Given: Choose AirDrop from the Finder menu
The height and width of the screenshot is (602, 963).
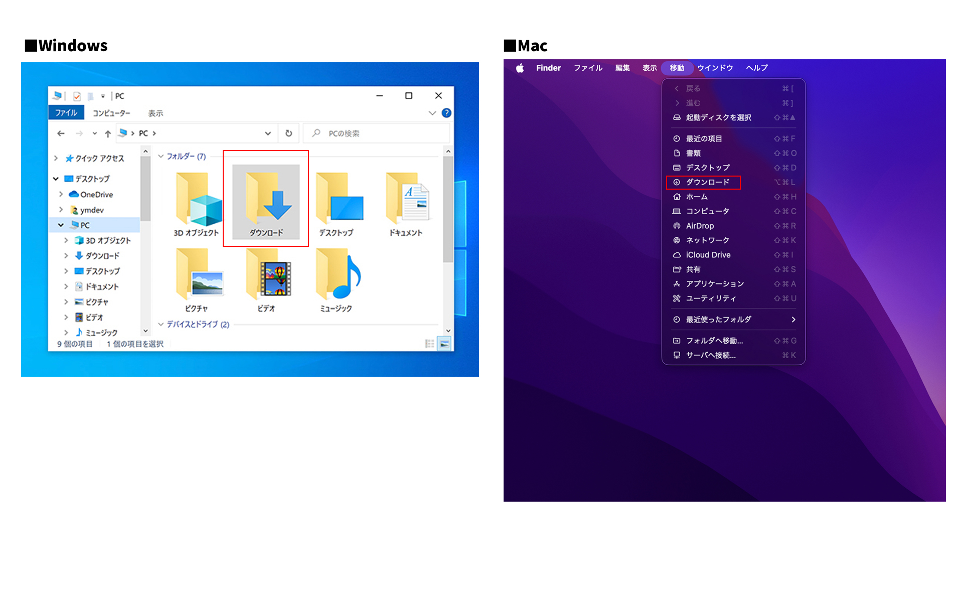Looking at the screenshot, I should point(700,226).
